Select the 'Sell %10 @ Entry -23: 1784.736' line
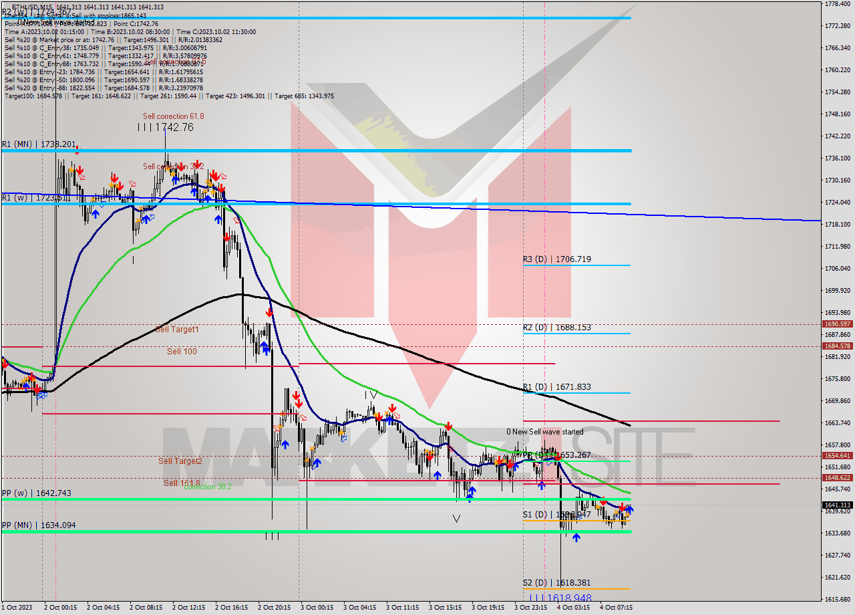This screenshot has height=615, width=855. pos(104,72)
